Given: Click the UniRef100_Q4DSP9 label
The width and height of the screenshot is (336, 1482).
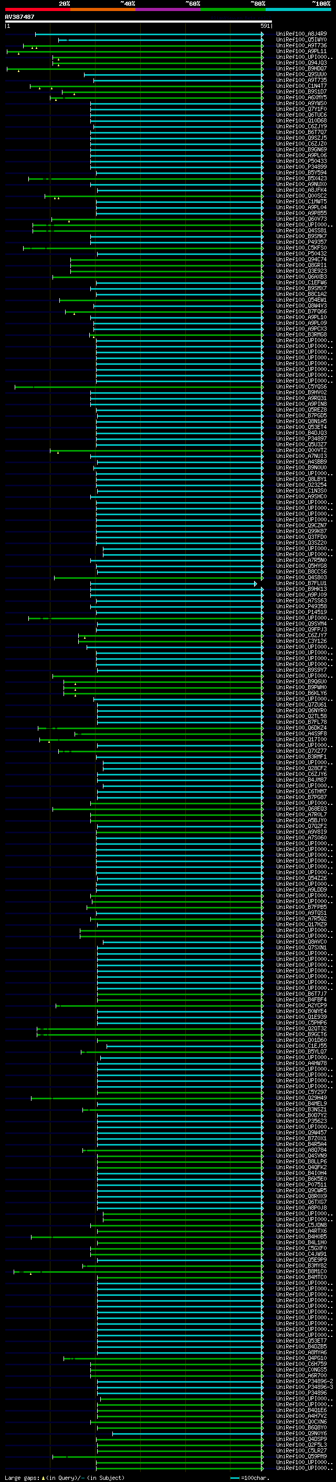Looking at the screenshot, I should (x=301, y=1439).
